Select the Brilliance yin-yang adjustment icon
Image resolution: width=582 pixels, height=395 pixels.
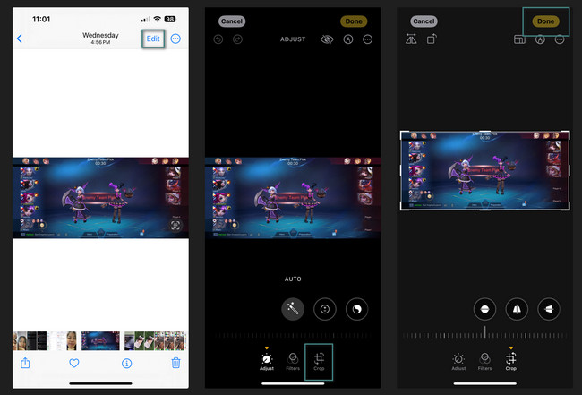(x=356, y=309)
